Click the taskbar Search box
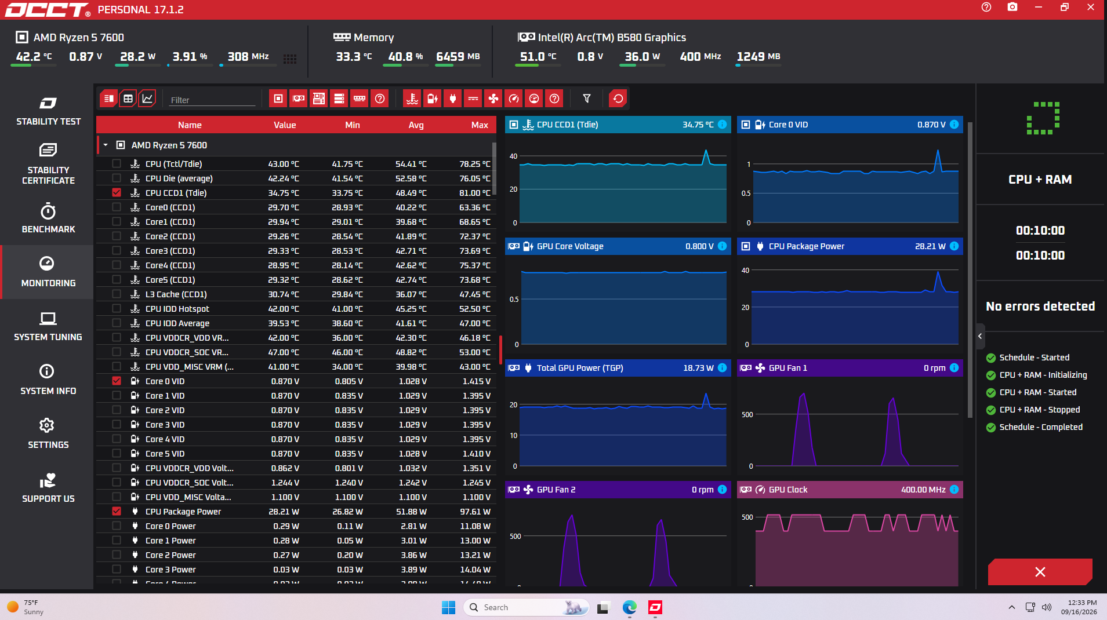 pos(526,607)
